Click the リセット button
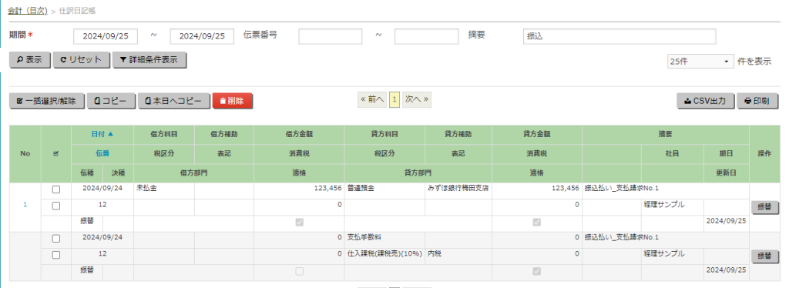 [x=81, y=60]
